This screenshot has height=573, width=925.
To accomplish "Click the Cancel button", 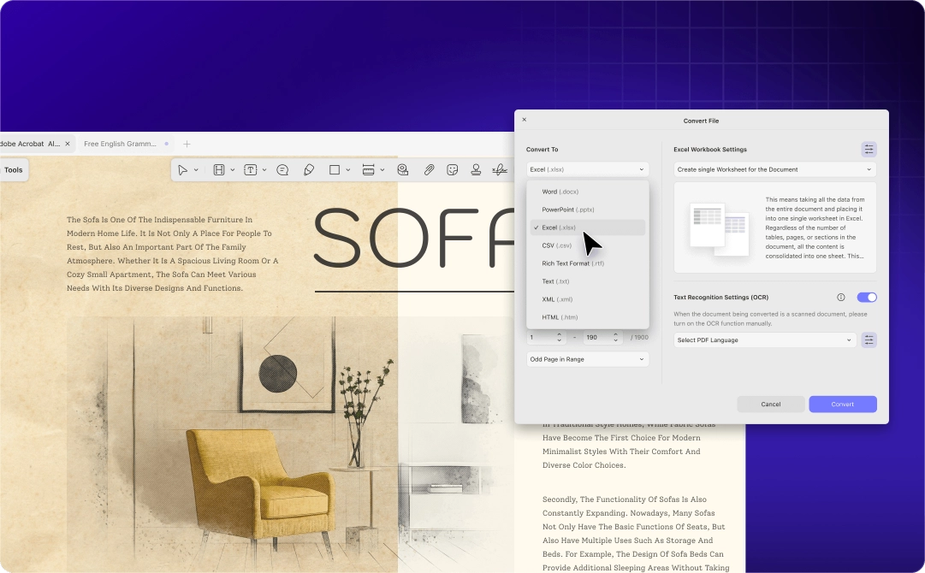I will point(771,404).
